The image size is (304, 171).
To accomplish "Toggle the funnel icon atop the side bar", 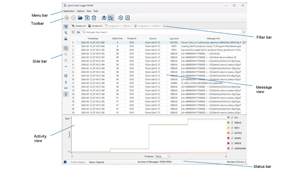I will point(66,27).
